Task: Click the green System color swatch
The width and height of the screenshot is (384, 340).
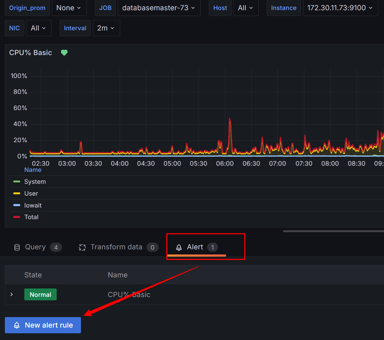Action: (x=17, y=182)
